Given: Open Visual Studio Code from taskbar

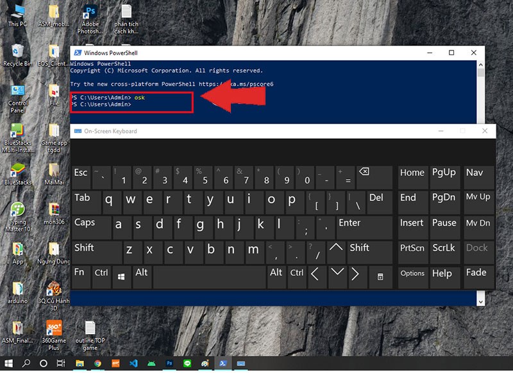Looking at the screenshot, I should (x=133, y=363).
